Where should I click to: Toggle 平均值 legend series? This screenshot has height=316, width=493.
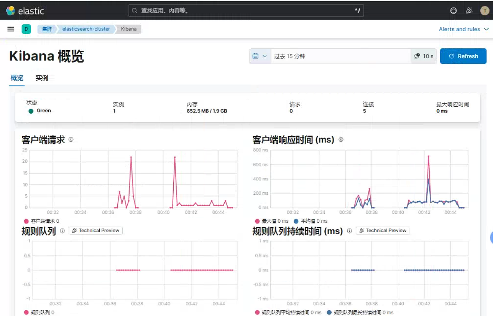311,221
